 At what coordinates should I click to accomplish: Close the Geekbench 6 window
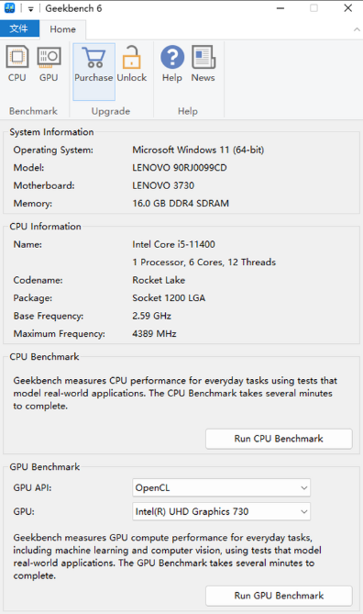(x=348, y=8)
